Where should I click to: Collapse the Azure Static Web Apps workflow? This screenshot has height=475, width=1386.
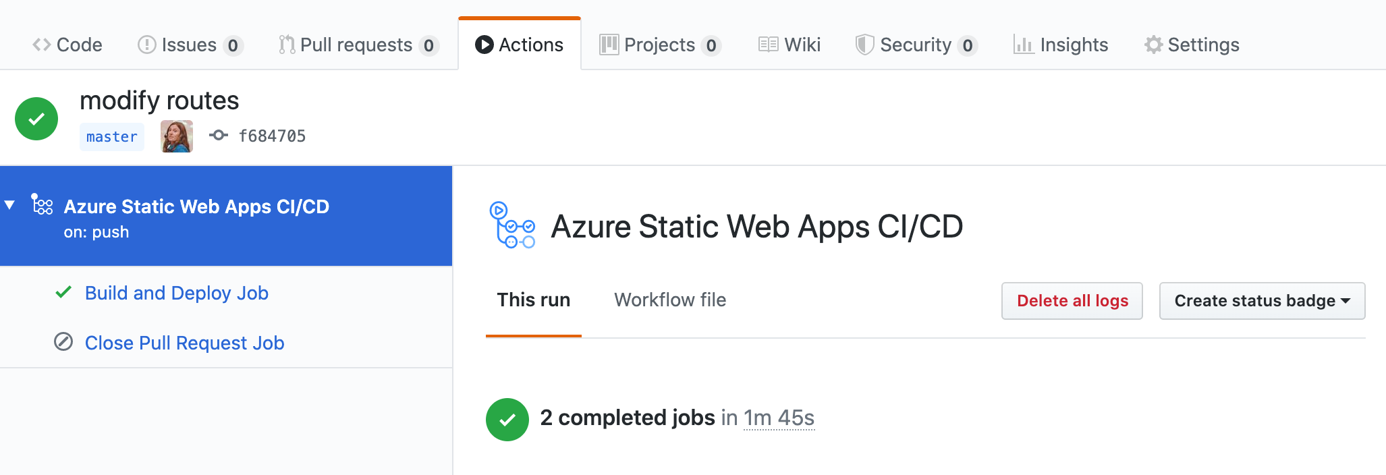[x=9, y=204]
